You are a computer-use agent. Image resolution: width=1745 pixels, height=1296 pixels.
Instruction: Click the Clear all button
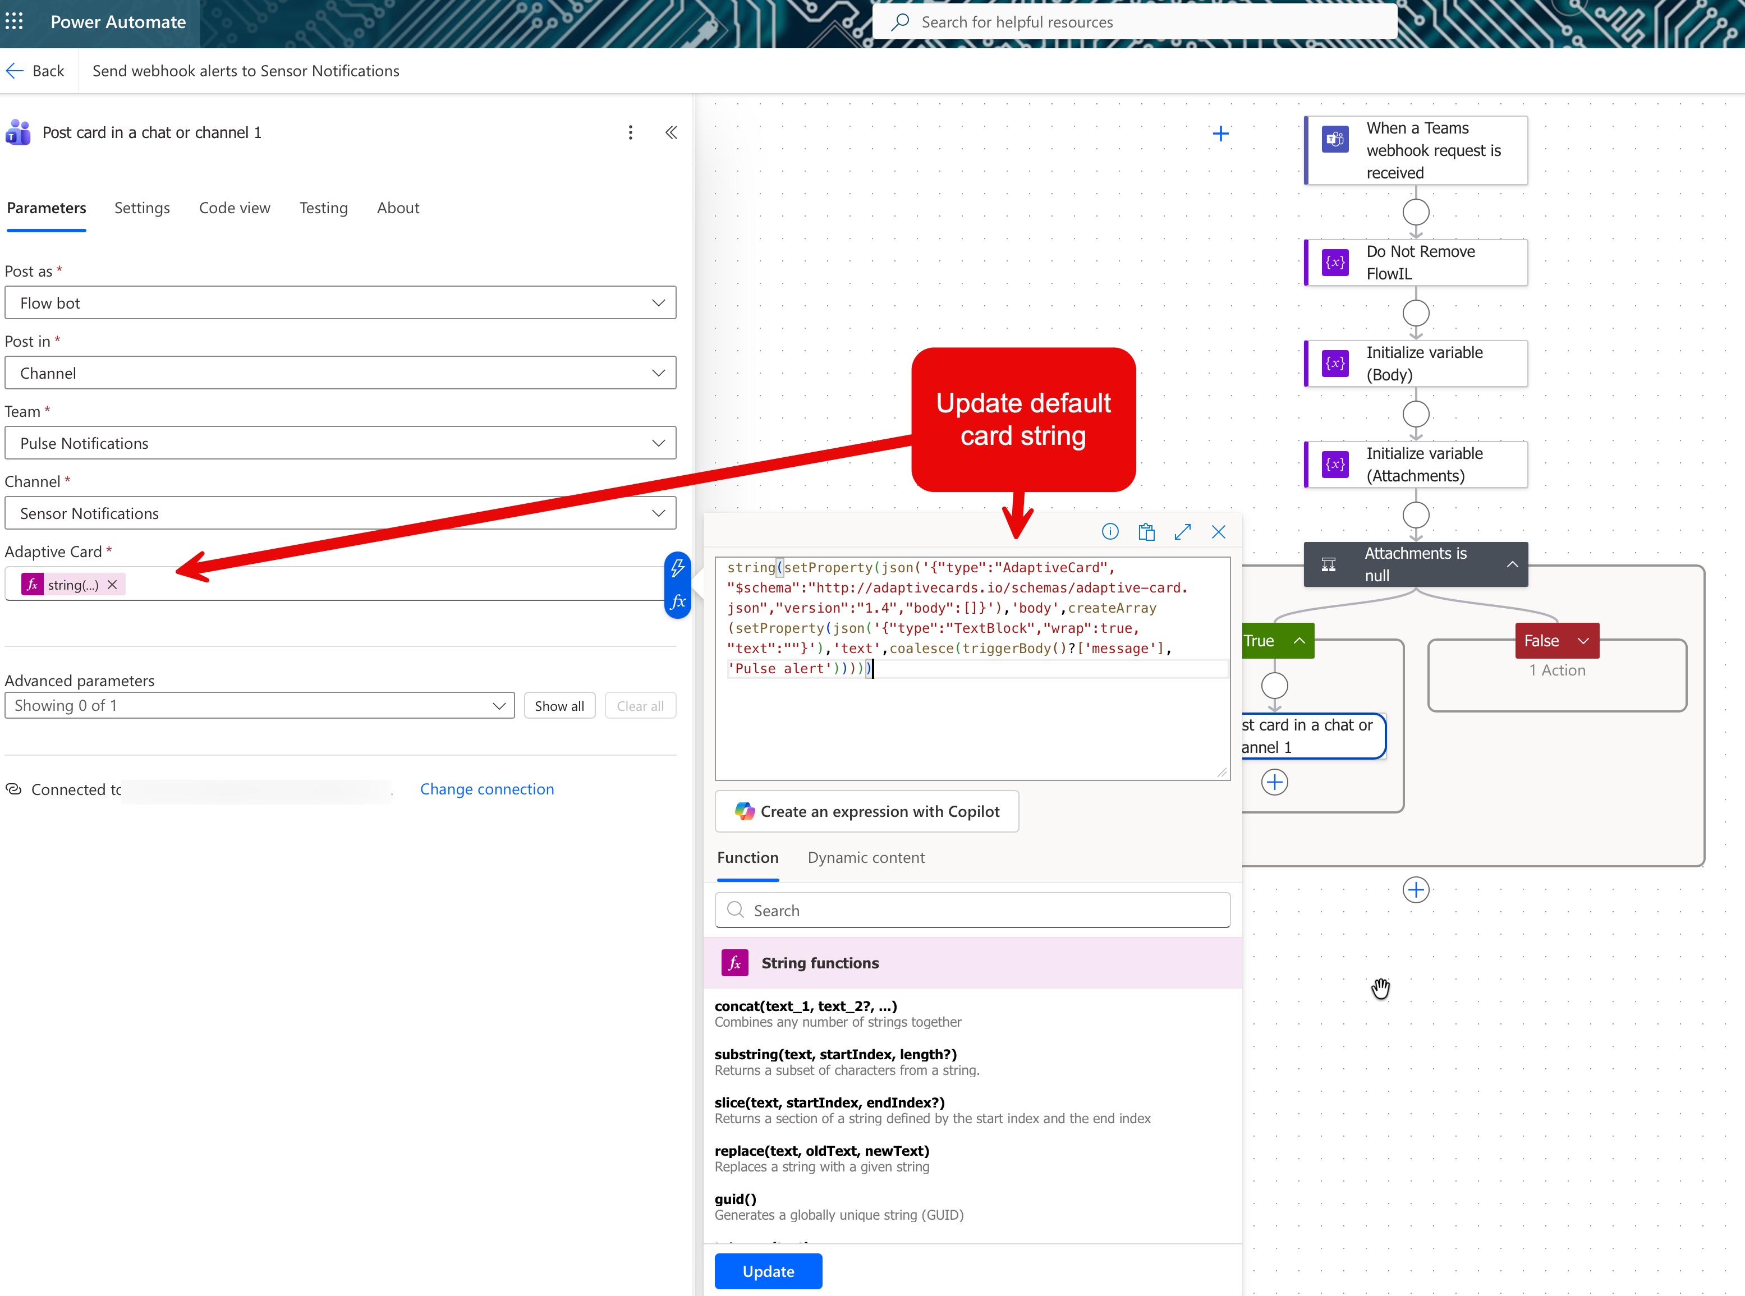640,706
